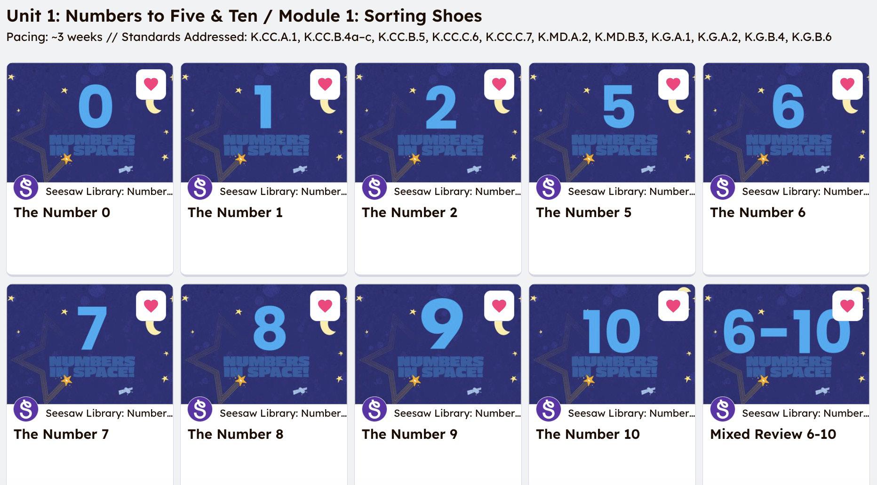
Task: Click Seesaw logo avatar on The Number 0 card
Action: coord(26,187)
